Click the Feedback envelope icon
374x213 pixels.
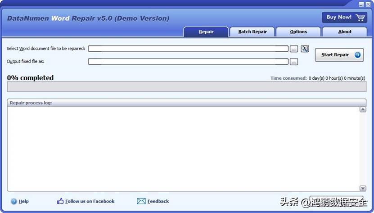141,201
